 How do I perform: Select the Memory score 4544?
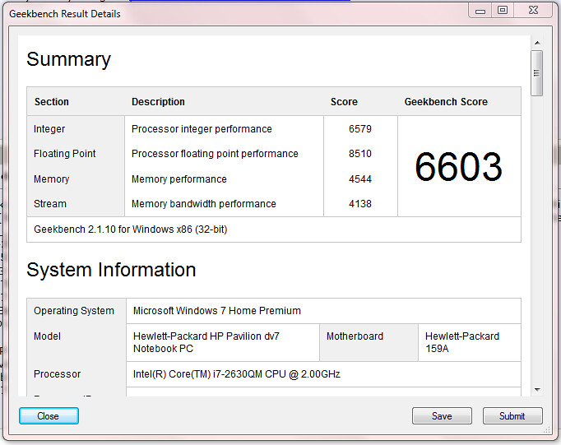click(360, 178)
